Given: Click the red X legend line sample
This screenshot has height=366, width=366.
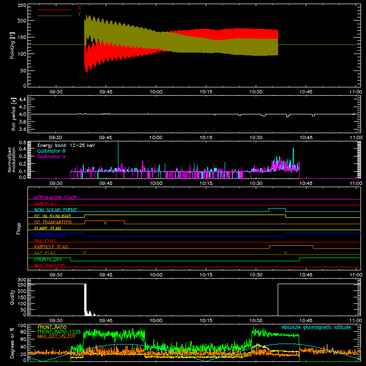Looking at the screenshot, I should point(54,10).
